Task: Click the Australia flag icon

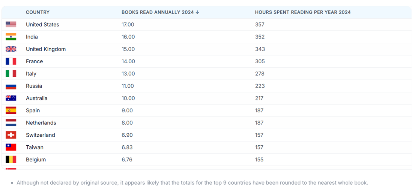Action: 11,98
